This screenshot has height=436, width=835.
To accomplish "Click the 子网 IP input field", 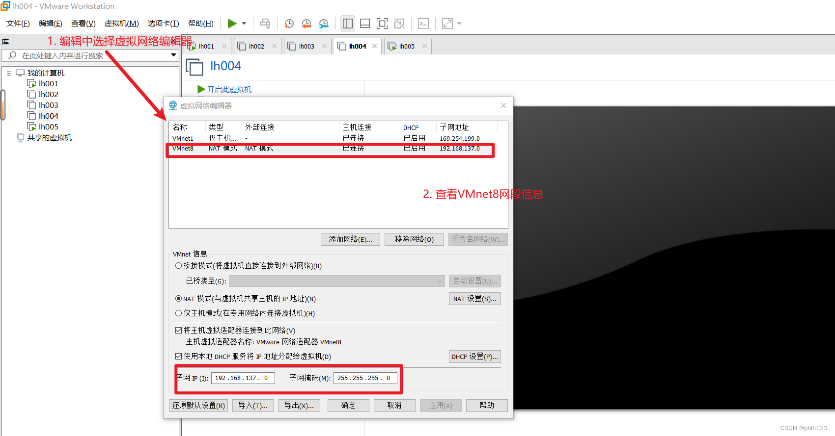I will click(x=243, y=378).
